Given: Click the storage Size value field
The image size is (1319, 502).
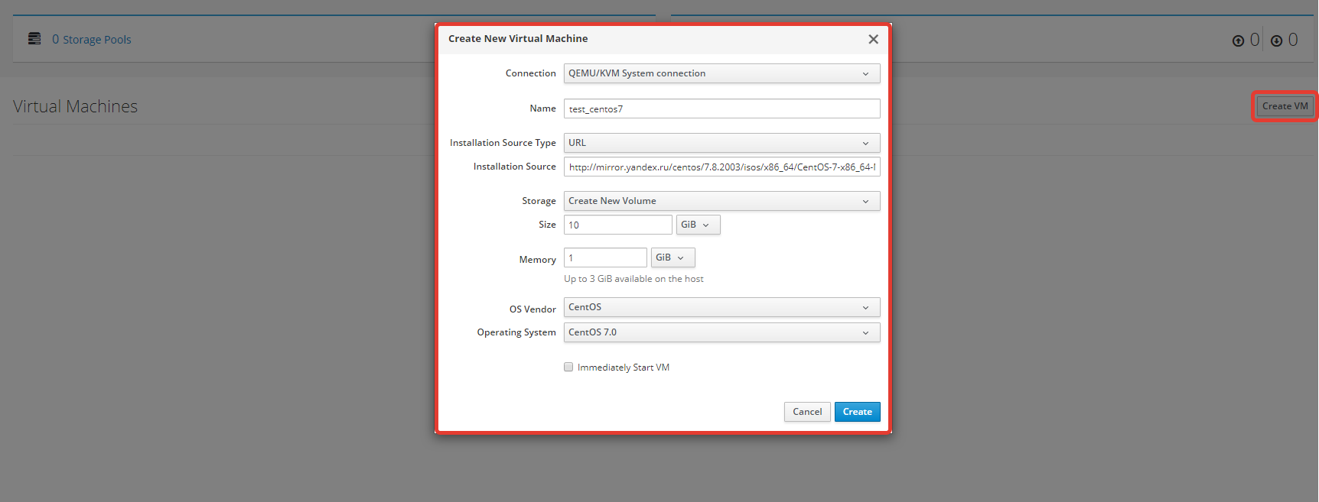Looking at the screenshot, I should 618,225.
